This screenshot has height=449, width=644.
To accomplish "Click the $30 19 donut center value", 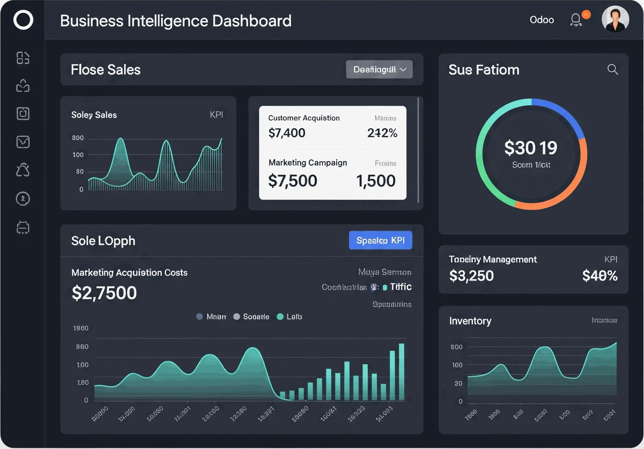I will [x=531, y=148].
